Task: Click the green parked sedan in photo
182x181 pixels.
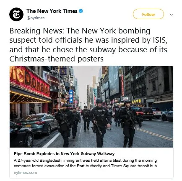Action: click(x=38, y=124)
